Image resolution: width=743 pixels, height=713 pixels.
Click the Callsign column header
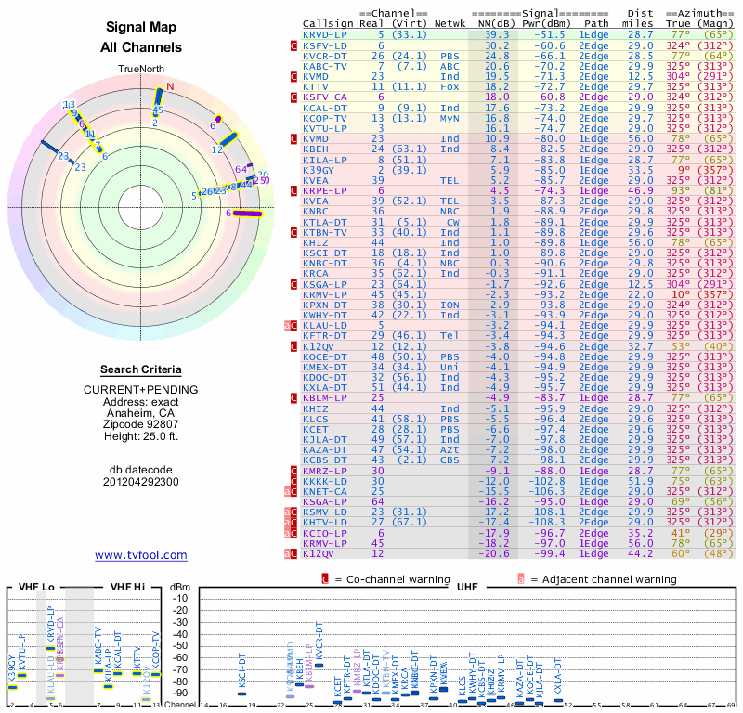[x=328, y=23]
